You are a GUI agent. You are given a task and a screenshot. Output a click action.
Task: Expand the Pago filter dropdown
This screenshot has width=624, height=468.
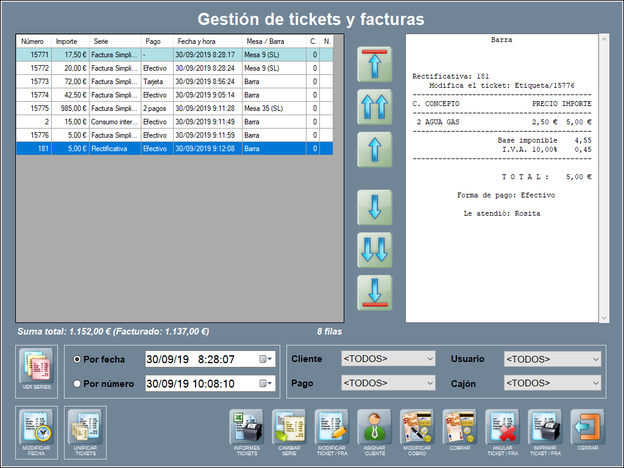[x=388, y=383]
